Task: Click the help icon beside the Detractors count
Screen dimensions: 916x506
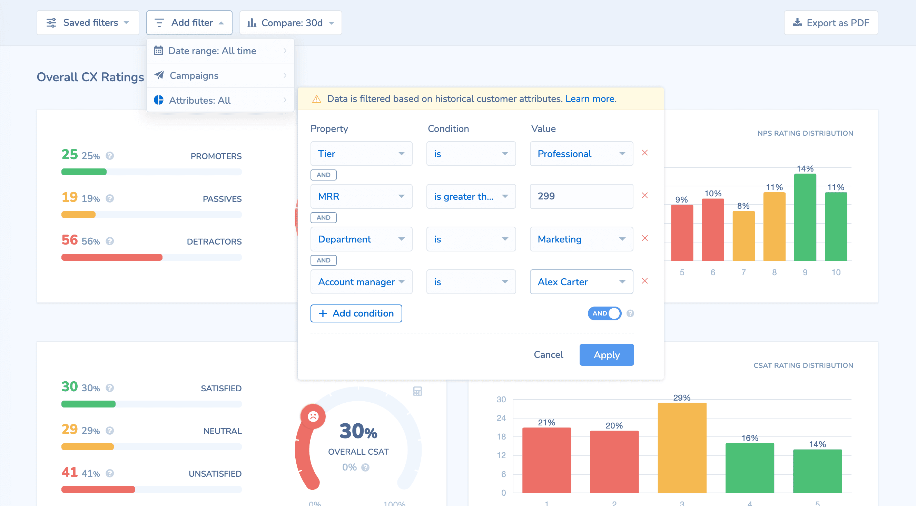Action: click(110, 241)
